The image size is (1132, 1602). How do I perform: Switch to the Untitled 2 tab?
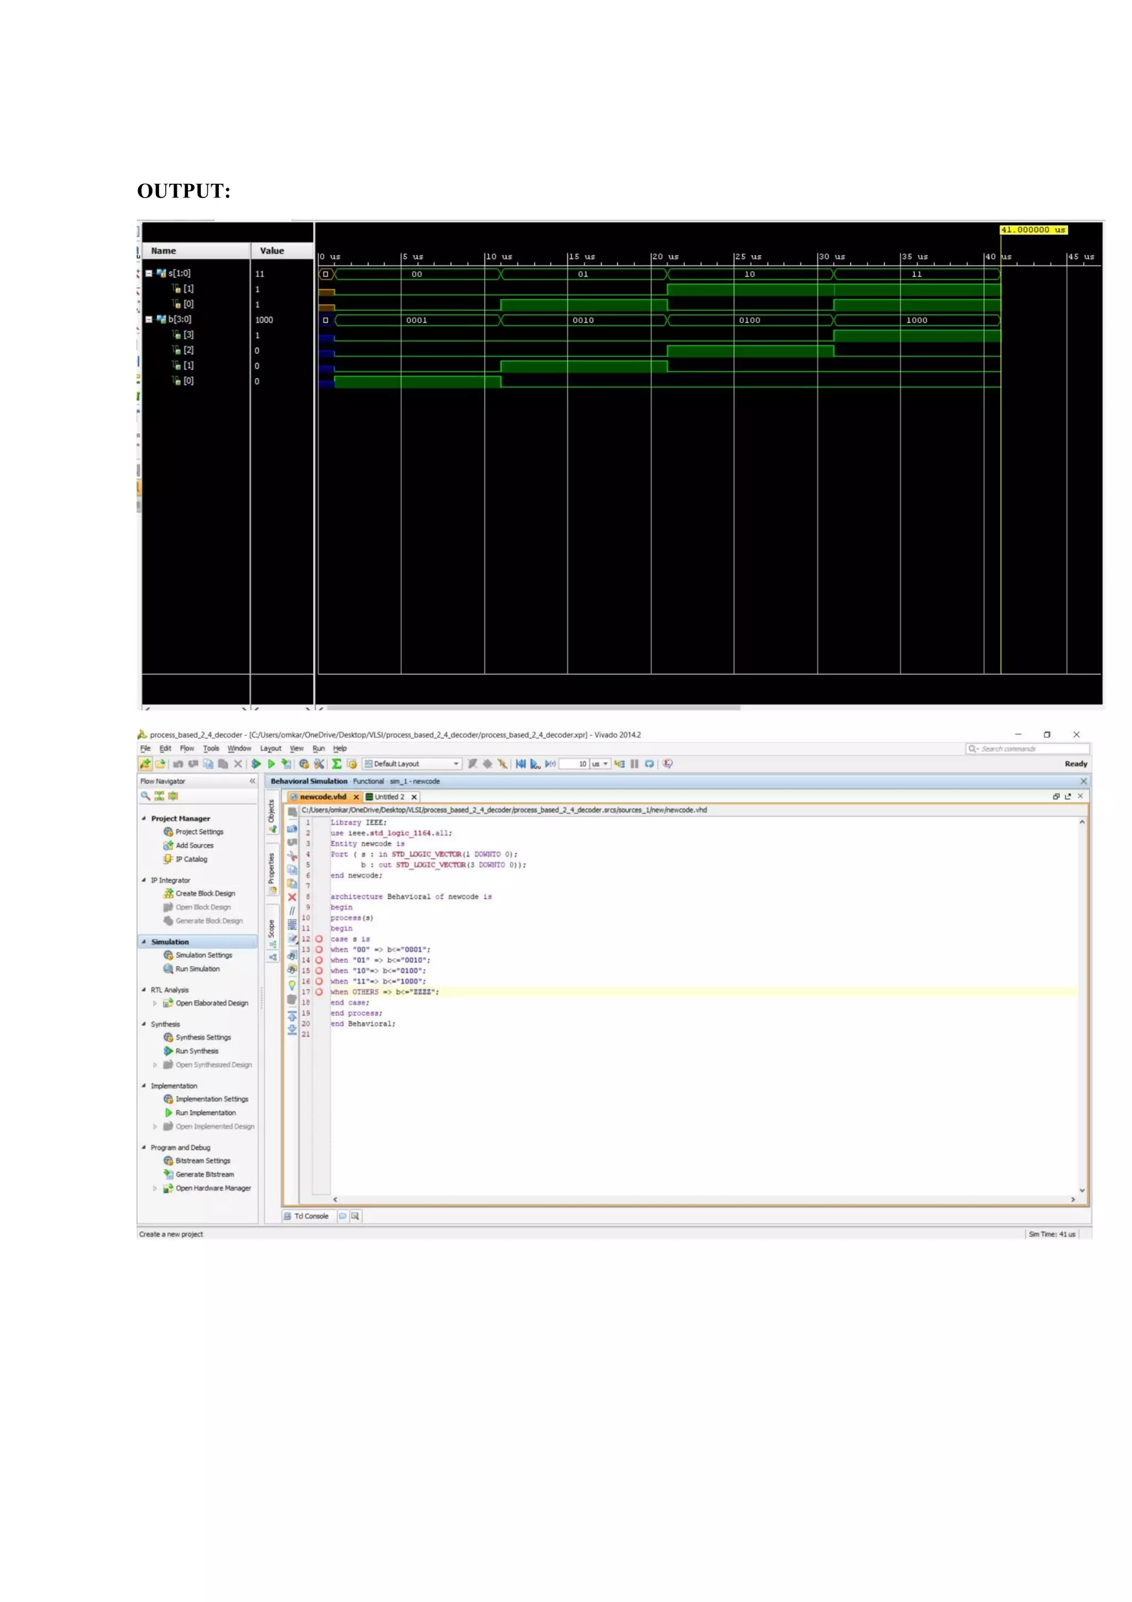[x=388, y=797]
